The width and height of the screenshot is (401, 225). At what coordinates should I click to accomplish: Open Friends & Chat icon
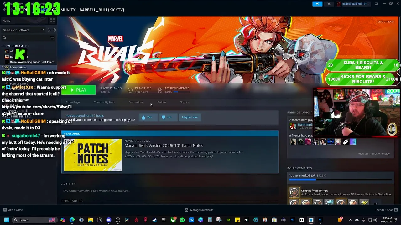click(396, 210)
